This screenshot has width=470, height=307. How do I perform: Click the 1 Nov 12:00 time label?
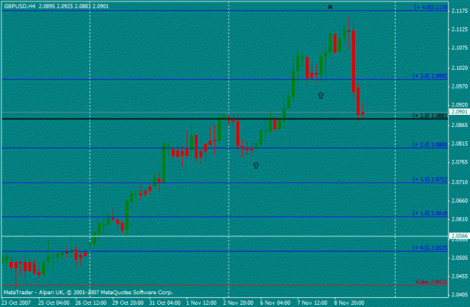tap(202, 302)
